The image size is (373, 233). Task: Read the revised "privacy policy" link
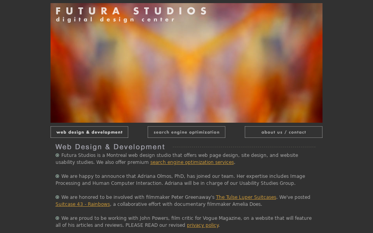point(202,225)
